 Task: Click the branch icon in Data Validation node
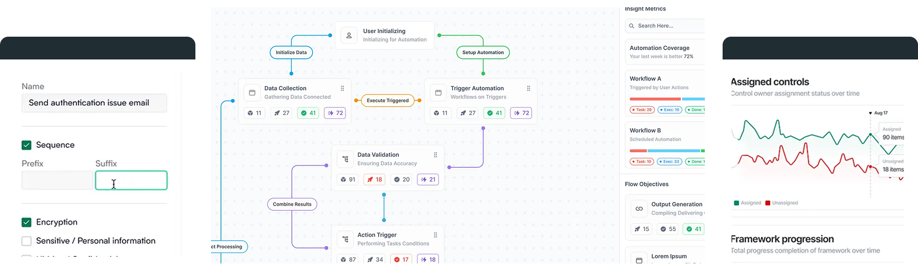coord(345,160)
